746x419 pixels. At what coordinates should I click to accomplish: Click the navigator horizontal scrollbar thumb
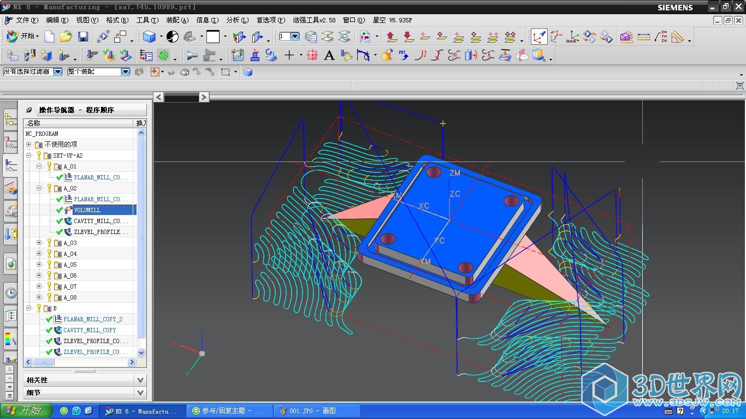click(x=44, y=362)
